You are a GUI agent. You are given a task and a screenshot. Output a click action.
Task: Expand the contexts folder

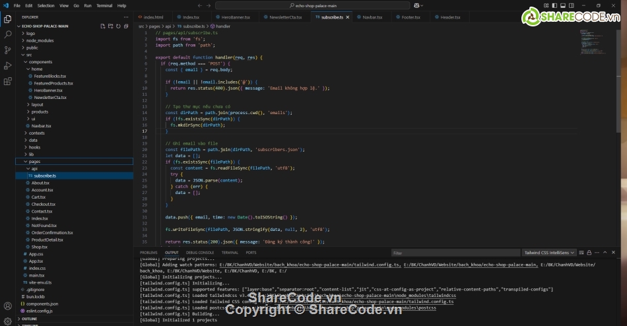[x=36, y=133]
